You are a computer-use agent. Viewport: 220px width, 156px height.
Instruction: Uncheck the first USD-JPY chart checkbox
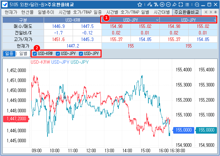pos(57,54)
